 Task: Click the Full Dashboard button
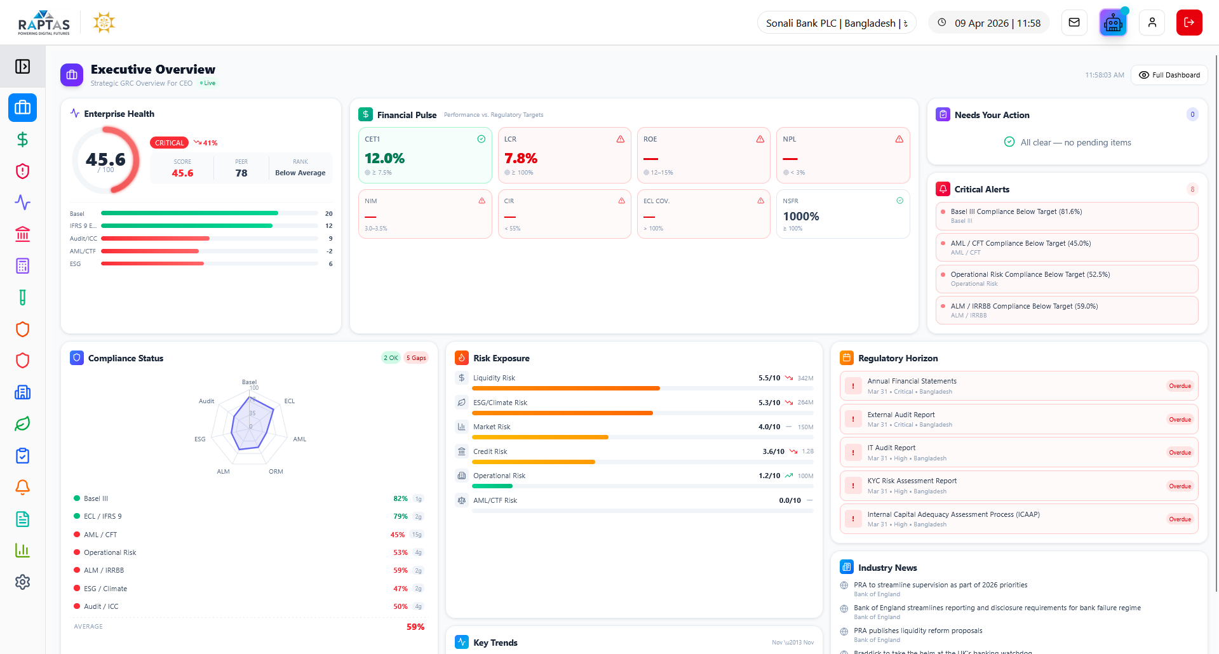pos(1169,75)
